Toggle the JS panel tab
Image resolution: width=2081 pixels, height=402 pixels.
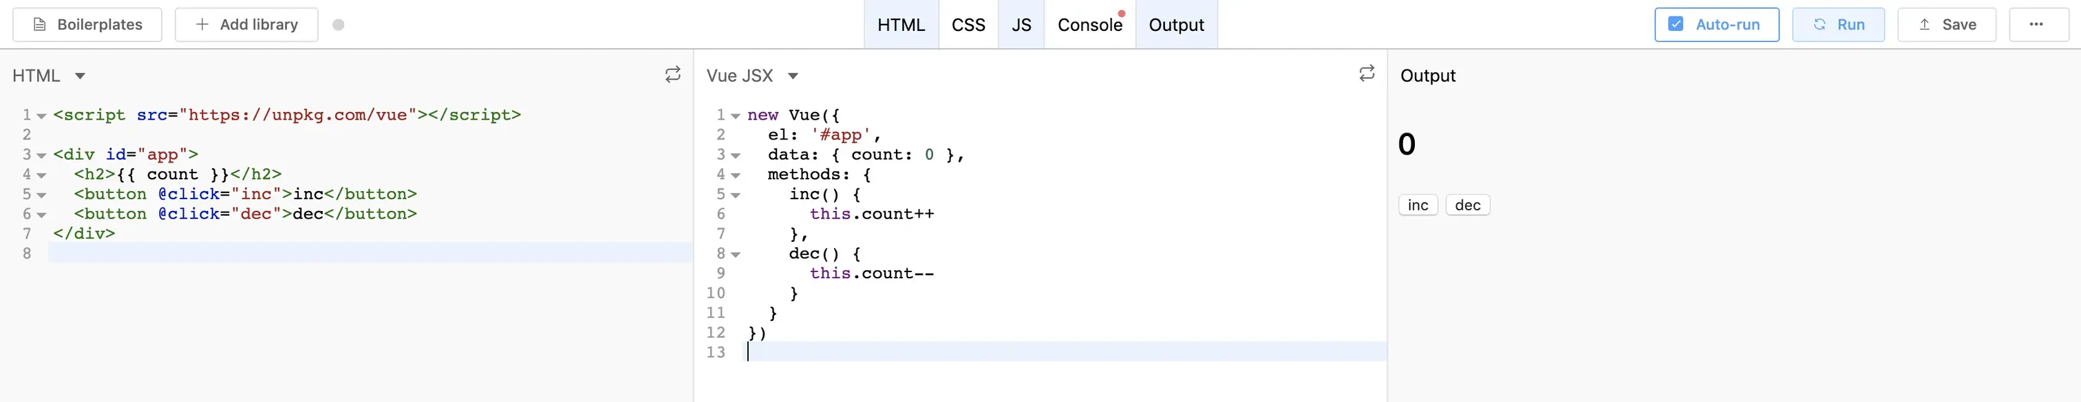(1021, 25)
